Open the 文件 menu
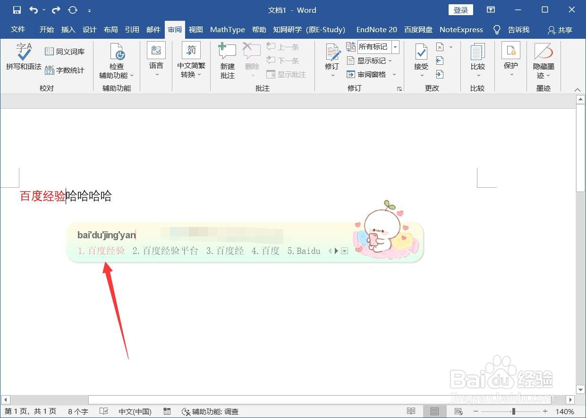 (x=18, y=29)
